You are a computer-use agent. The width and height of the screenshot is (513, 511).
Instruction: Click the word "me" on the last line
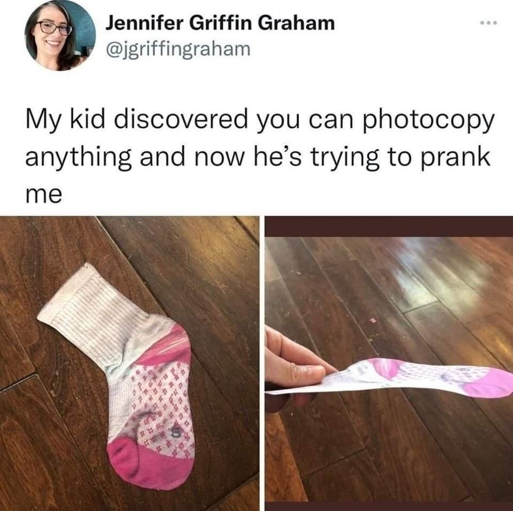(x=43, y=196)
